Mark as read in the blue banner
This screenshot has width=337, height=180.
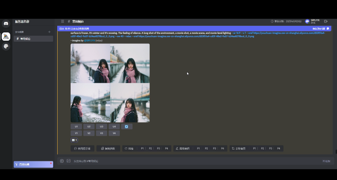(x=321, y=29)
